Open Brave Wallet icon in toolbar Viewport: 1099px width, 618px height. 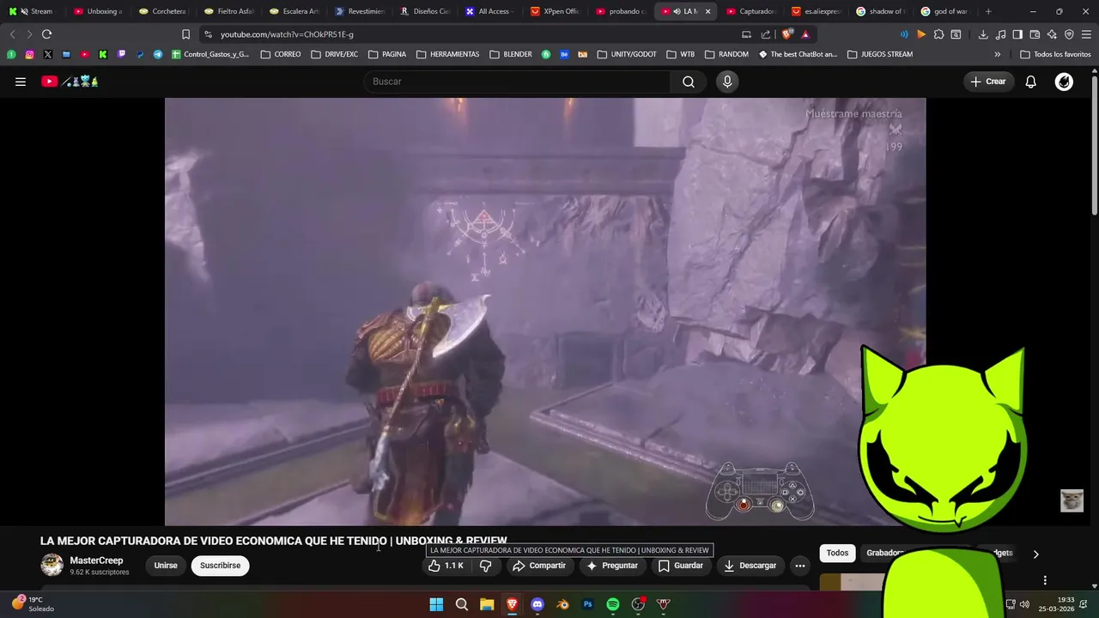pyautogui.click(x=1035, y=34)
